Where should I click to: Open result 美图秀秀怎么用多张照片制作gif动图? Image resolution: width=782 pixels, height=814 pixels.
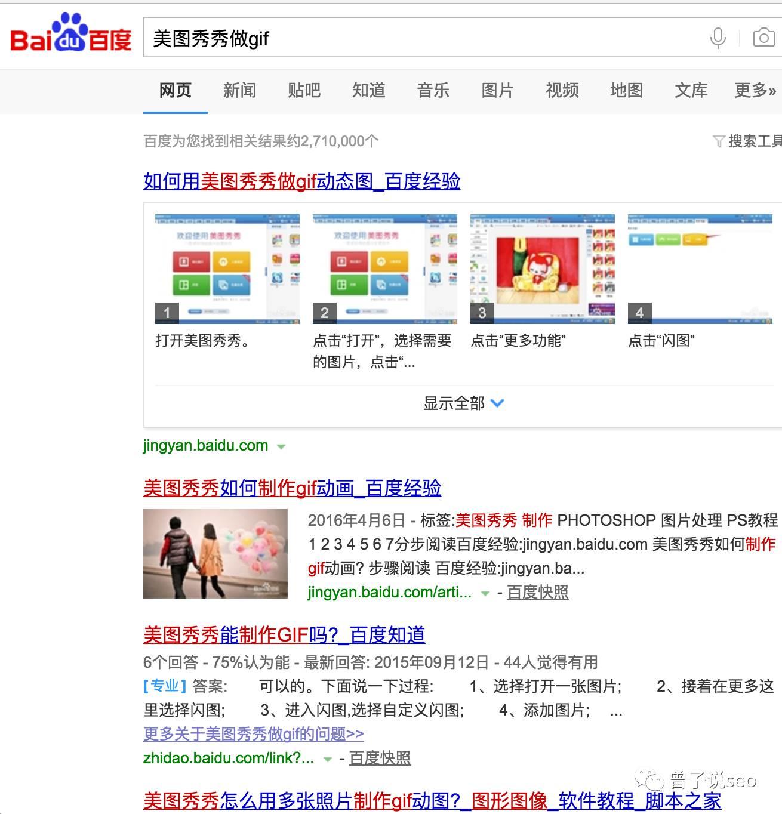click(432, 801)
